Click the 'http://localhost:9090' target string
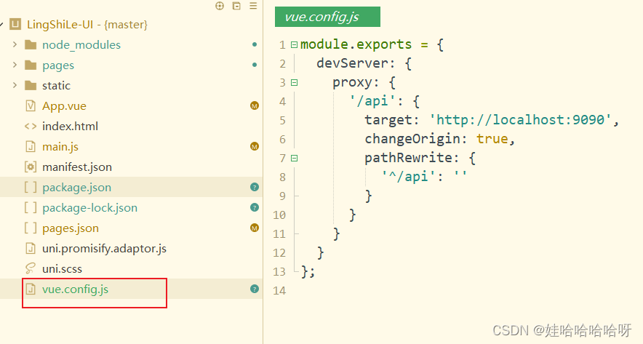 520,120
